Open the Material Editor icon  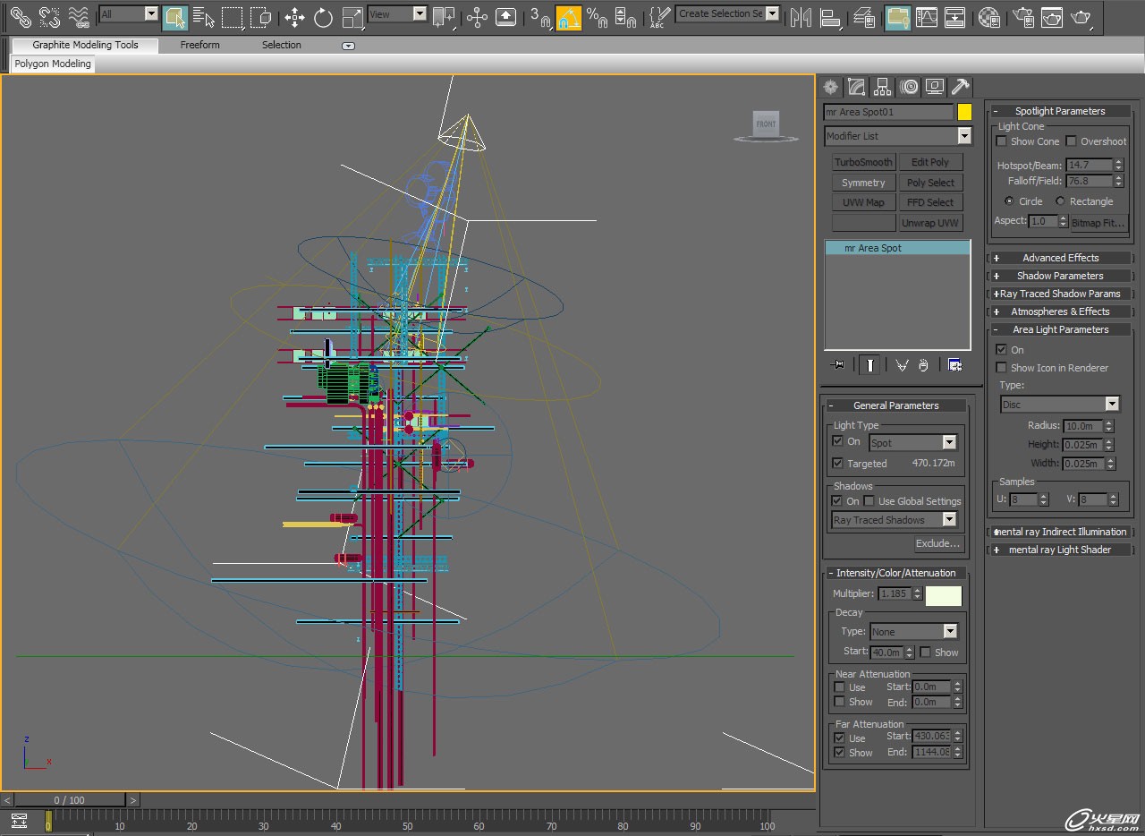[988, 17]
